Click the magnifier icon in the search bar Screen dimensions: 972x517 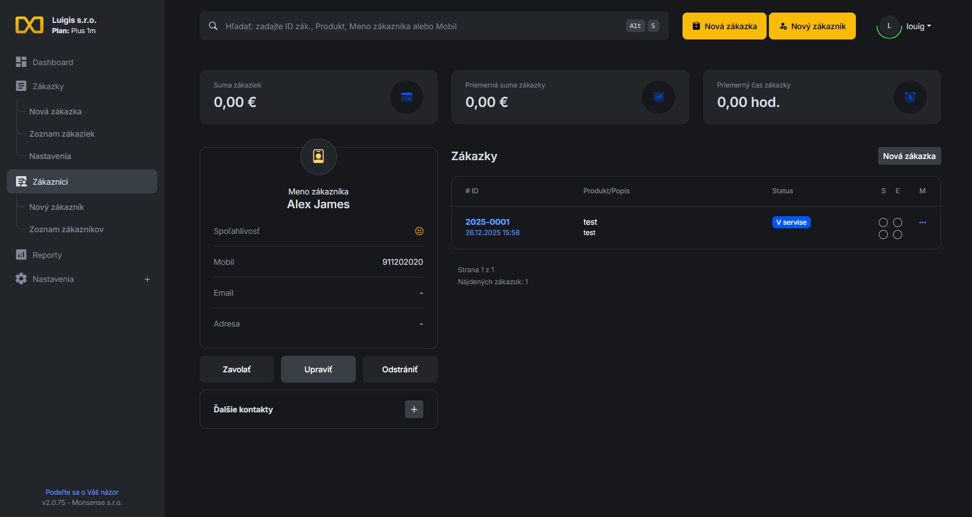click(x=212, y=26)
